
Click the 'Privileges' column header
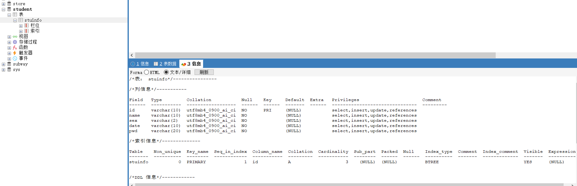(x=345, y=100)
